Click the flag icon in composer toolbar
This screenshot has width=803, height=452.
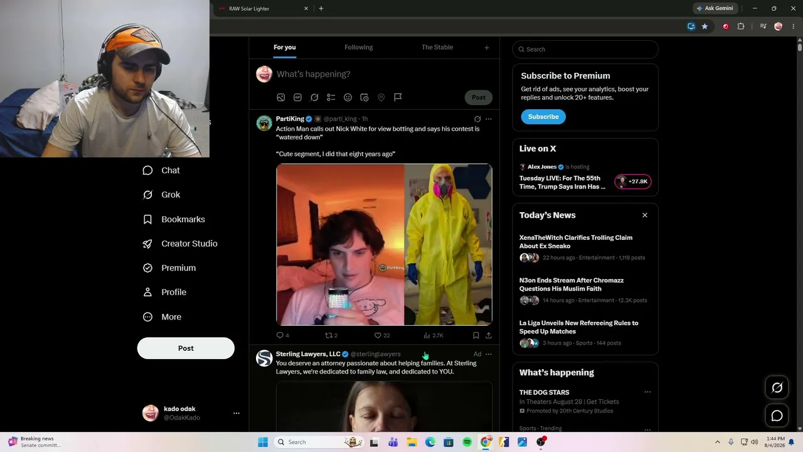398,97
